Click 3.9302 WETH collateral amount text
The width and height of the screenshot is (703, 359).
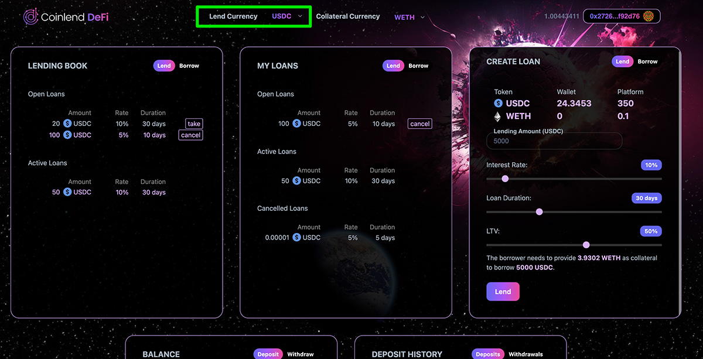coord(600,258)
